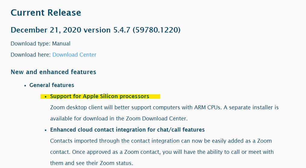
Task: Click bullet dot before Support for Apple Silicon
Action: (46, 97)
